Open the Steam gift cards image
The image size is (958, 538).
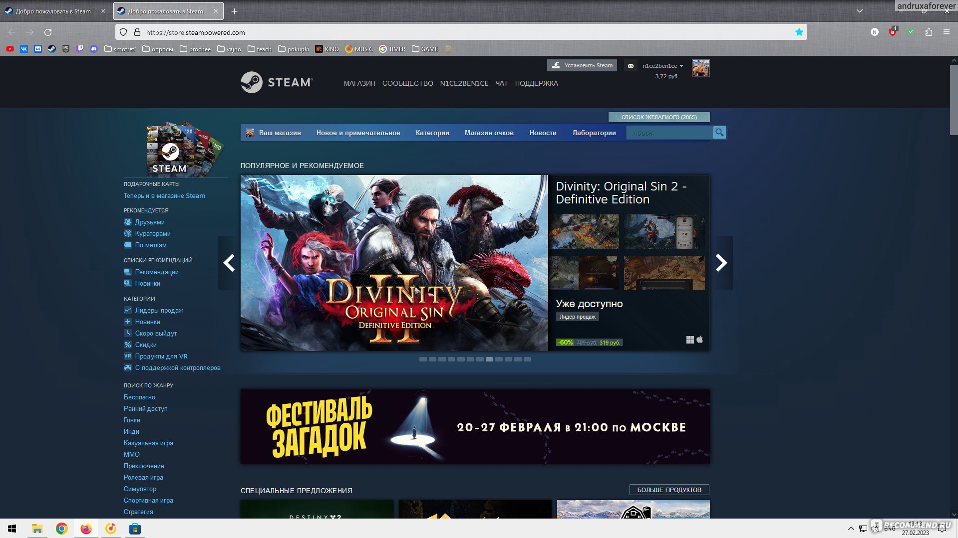coord(185,149)
